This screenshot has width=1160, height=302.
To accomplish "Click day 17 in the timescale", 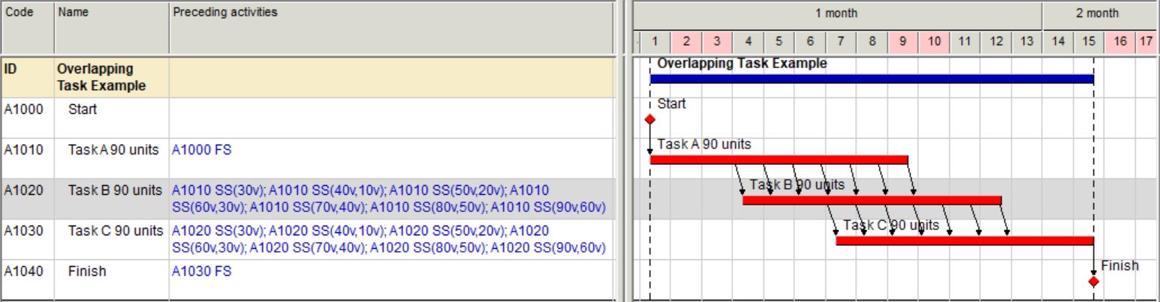I will click(x=1146, y=42).
